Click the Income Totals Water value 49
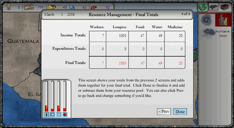The image size is (234, 128). 160,36
